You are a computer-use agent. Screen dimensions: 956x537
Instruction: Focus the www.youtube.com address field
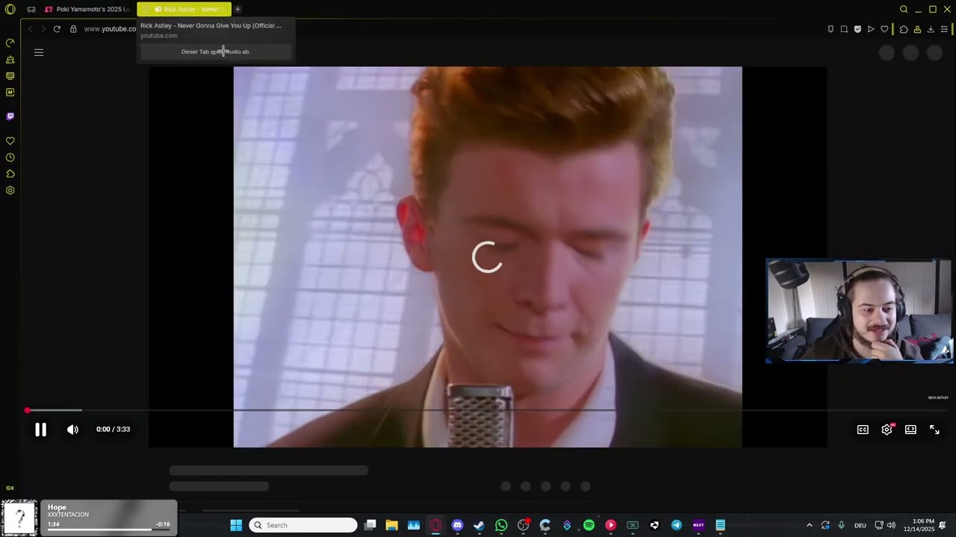[110, 29]
